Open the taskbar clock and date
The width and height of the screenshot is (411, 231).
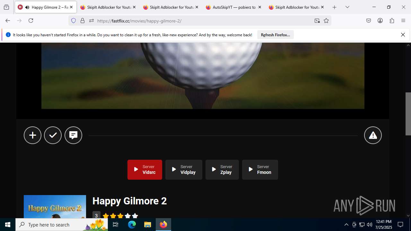click(x=383, y=225)
